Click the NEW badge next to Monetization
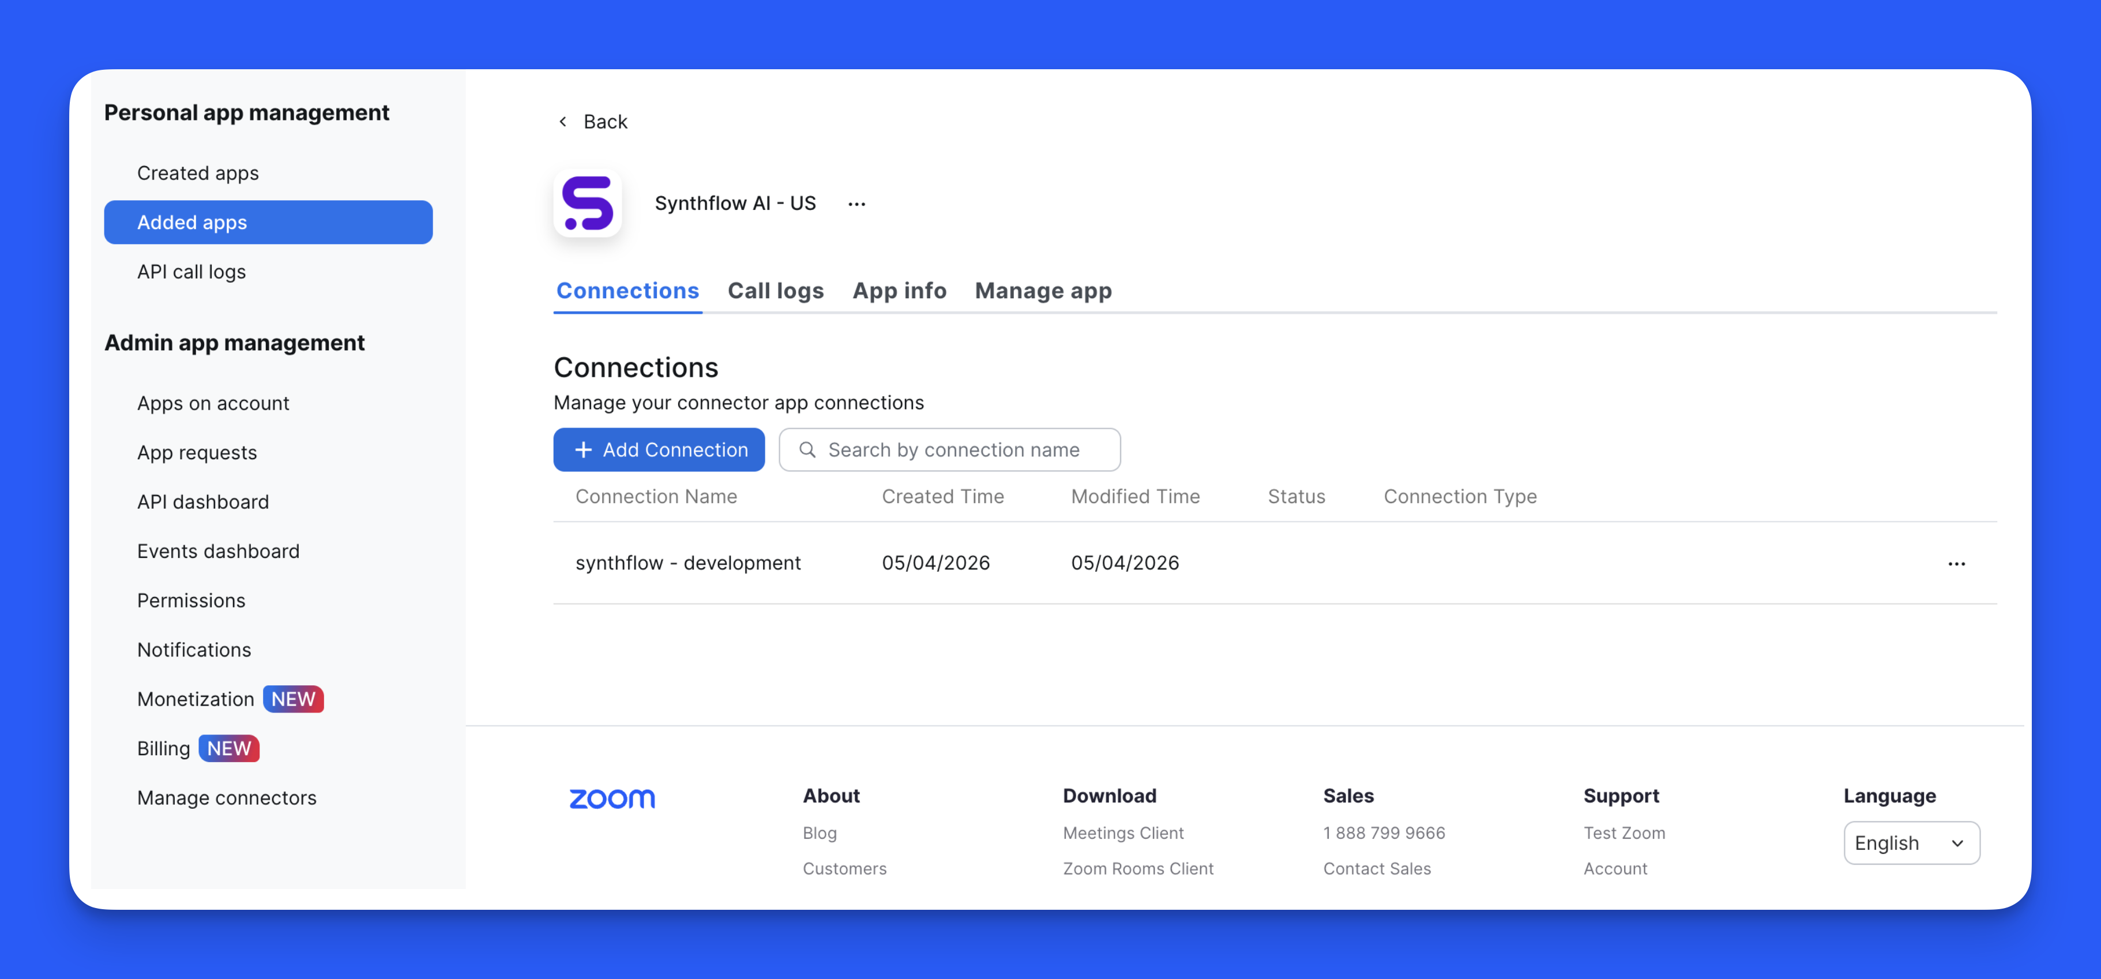 [294, 699]
